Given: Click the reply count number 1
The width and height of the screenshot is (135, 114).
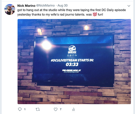Looking at the screenshot, I should click(25, 109).
